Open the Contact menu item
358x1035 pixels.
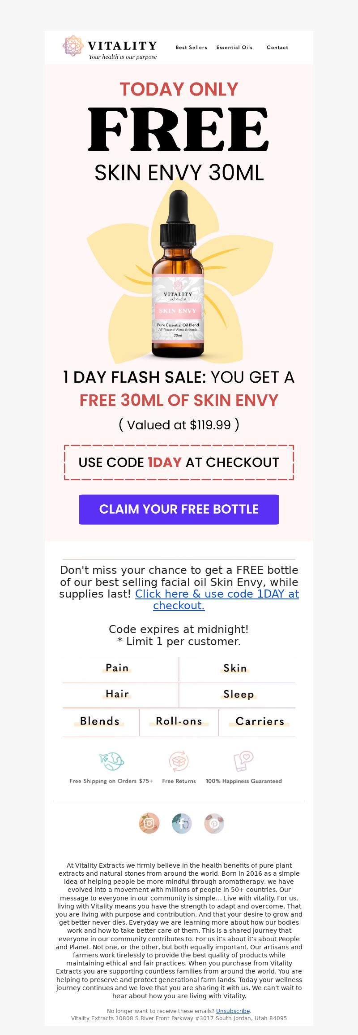[277, 48]
